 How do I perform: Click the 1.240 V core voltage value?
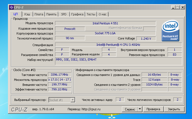click(146, 39)
